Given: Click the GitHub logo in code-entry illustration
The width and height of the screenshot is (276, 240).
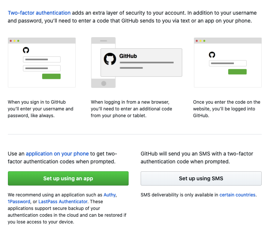Looking at the screenshot, I should [x=212, y=55].
